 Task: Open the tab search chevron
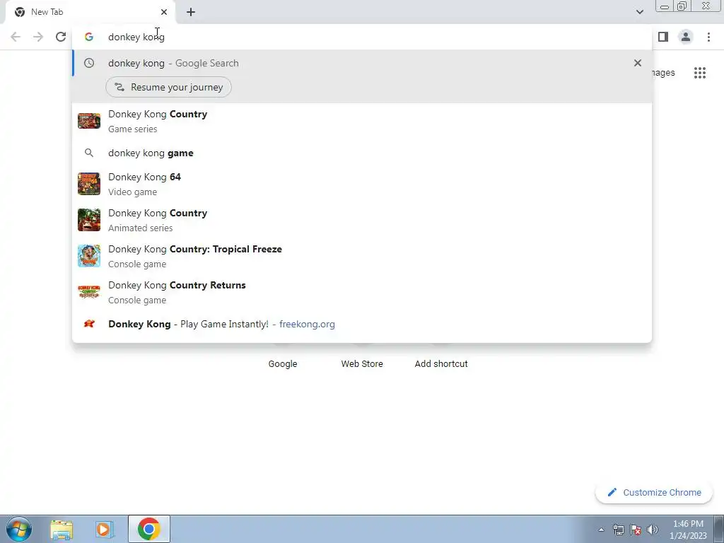639,12
